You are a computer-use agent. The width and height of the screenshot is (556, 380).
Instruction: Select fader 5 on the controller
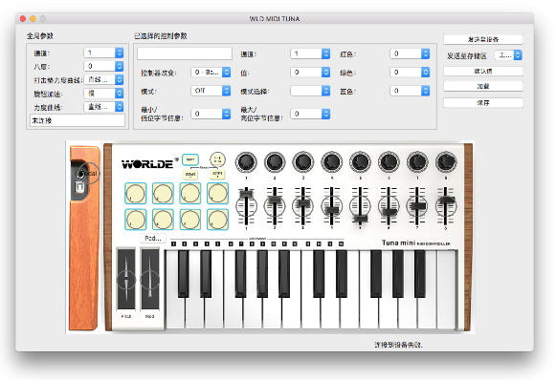coord(360,206)
